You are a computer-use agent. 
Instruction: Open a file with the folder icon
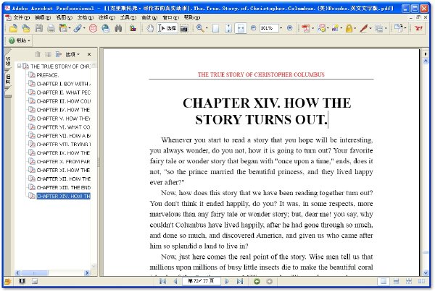pyautogui.click(x=13, y=28)
